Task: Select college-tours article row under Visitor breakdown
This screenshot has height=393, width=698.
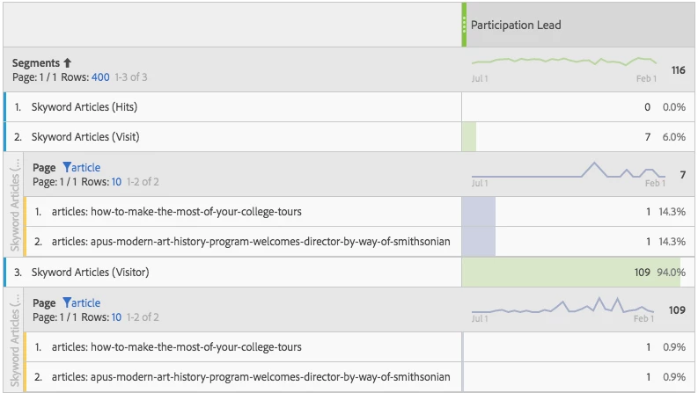Action: pyautogui.click(x=177, y=347)
